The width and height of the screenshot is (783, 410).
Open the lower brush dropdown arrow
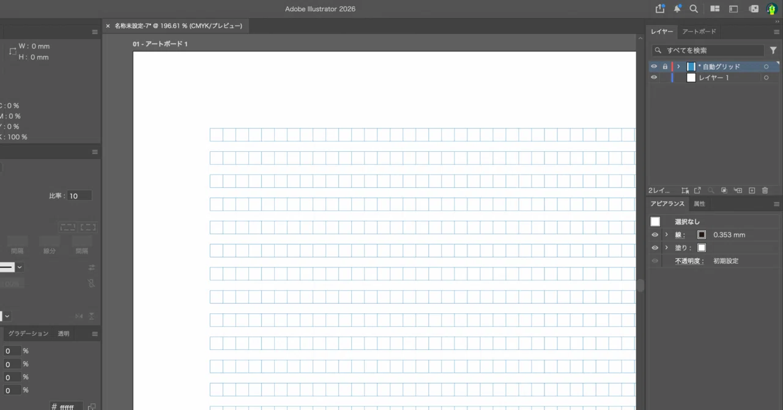click(7, 316)
